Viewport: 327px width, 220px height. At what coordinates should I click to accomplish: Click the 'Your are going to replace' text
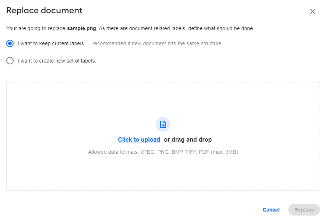click(x=36, y=29)
